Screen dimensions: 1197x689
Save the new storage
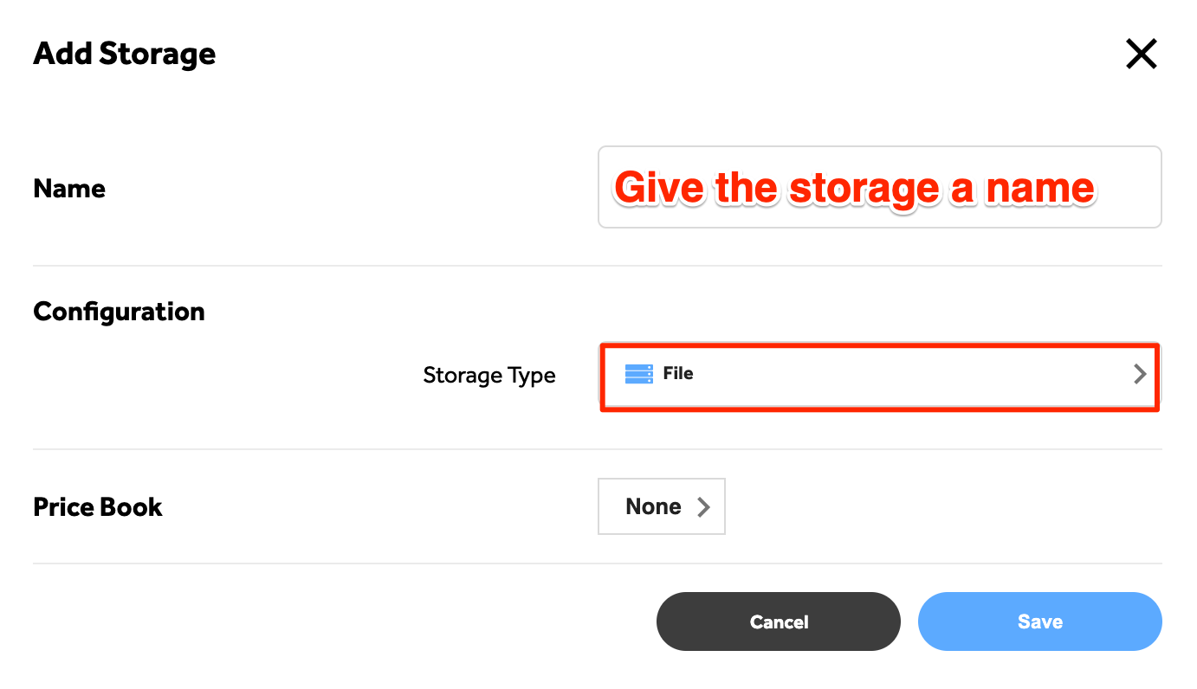pos(1039,621)
